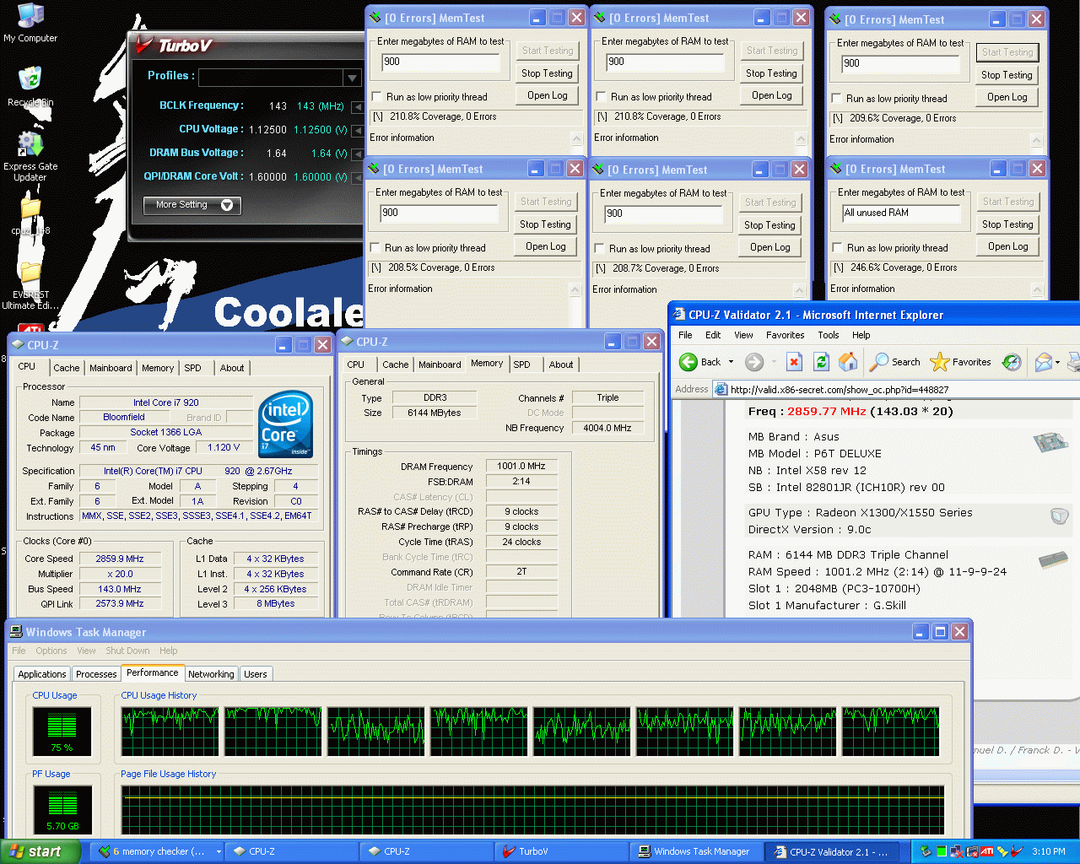
Task: Switch to the Mainboard tab in CPU-Z Memory window
Action: (x=440, y=364)
